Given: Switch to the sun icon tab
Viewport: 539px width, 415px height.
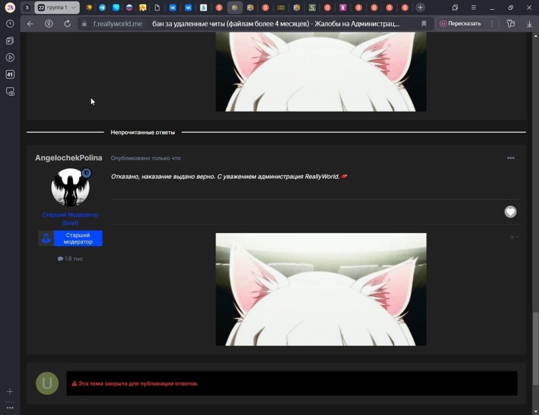Looking at the screenshot, I should tap(89, 8).
